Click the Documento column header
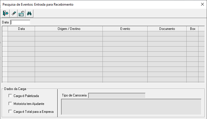Viewport: 207px width, 119px height. 167,29
